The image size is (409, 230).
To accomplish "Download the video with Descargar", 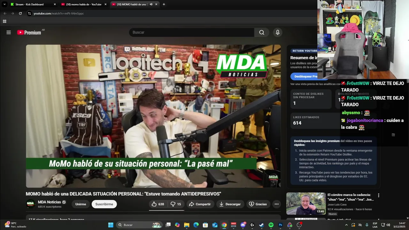I will (x=230, y=204).
